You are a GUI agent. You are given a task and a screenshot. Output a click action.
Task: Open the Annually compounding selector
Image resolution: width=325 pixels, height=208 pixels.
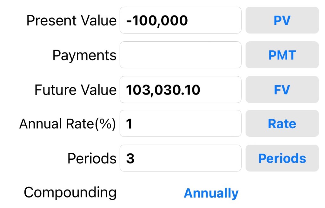(211, 193)
